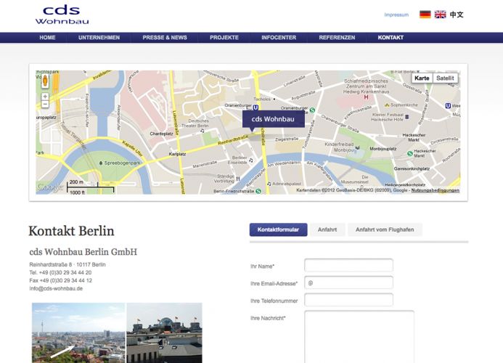Image resolution: width=503 pixels, height=363 pixels.
Task: Click the cds Wohnbau logo
Action: point(62,15)
